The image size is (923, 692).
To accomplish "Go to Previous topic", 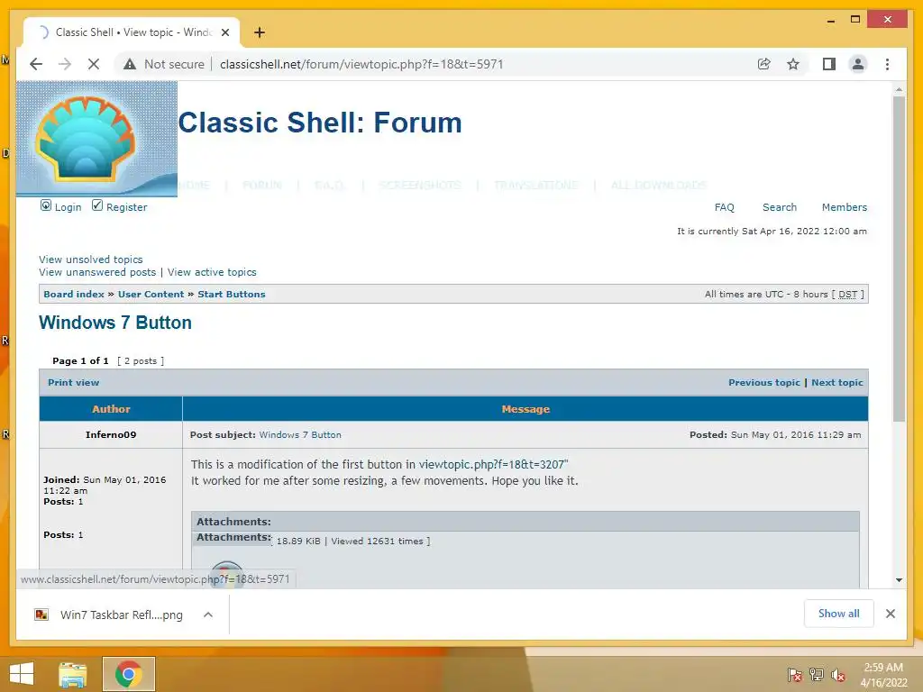I will tap(764, 382).
